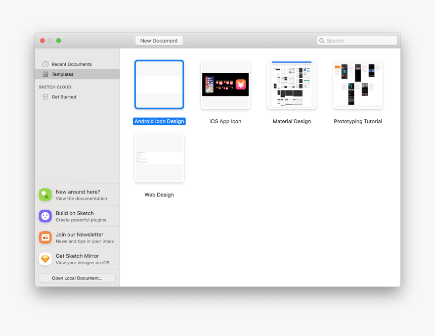Click the Sketch Mirror diamond icon
Viewport: 435px width, 336px height.
click(45, 259)
